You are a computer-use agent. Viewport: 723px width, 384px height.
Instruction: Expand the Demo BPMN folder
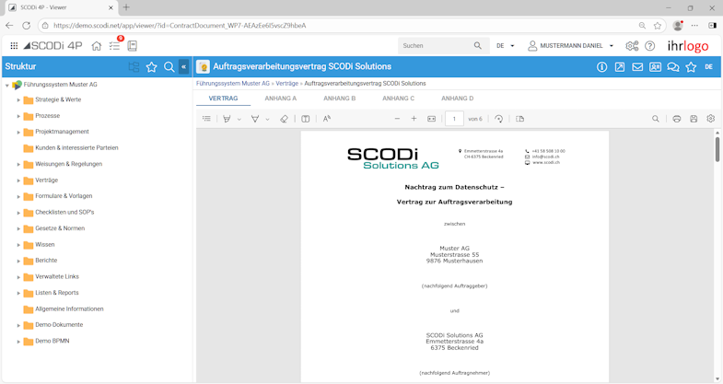(18, 342)
